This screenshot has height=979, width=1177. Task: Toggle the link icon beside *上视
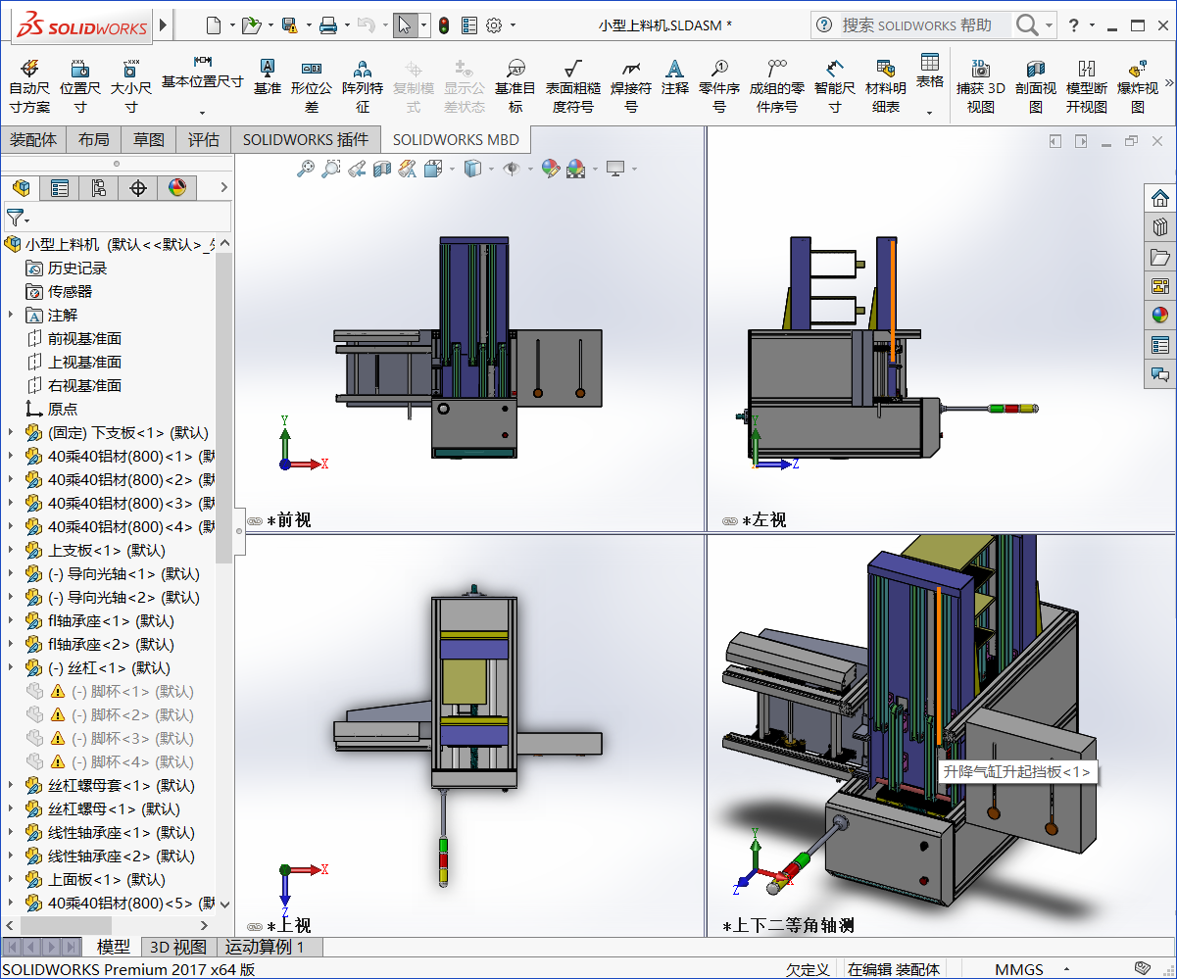point(255,926)
